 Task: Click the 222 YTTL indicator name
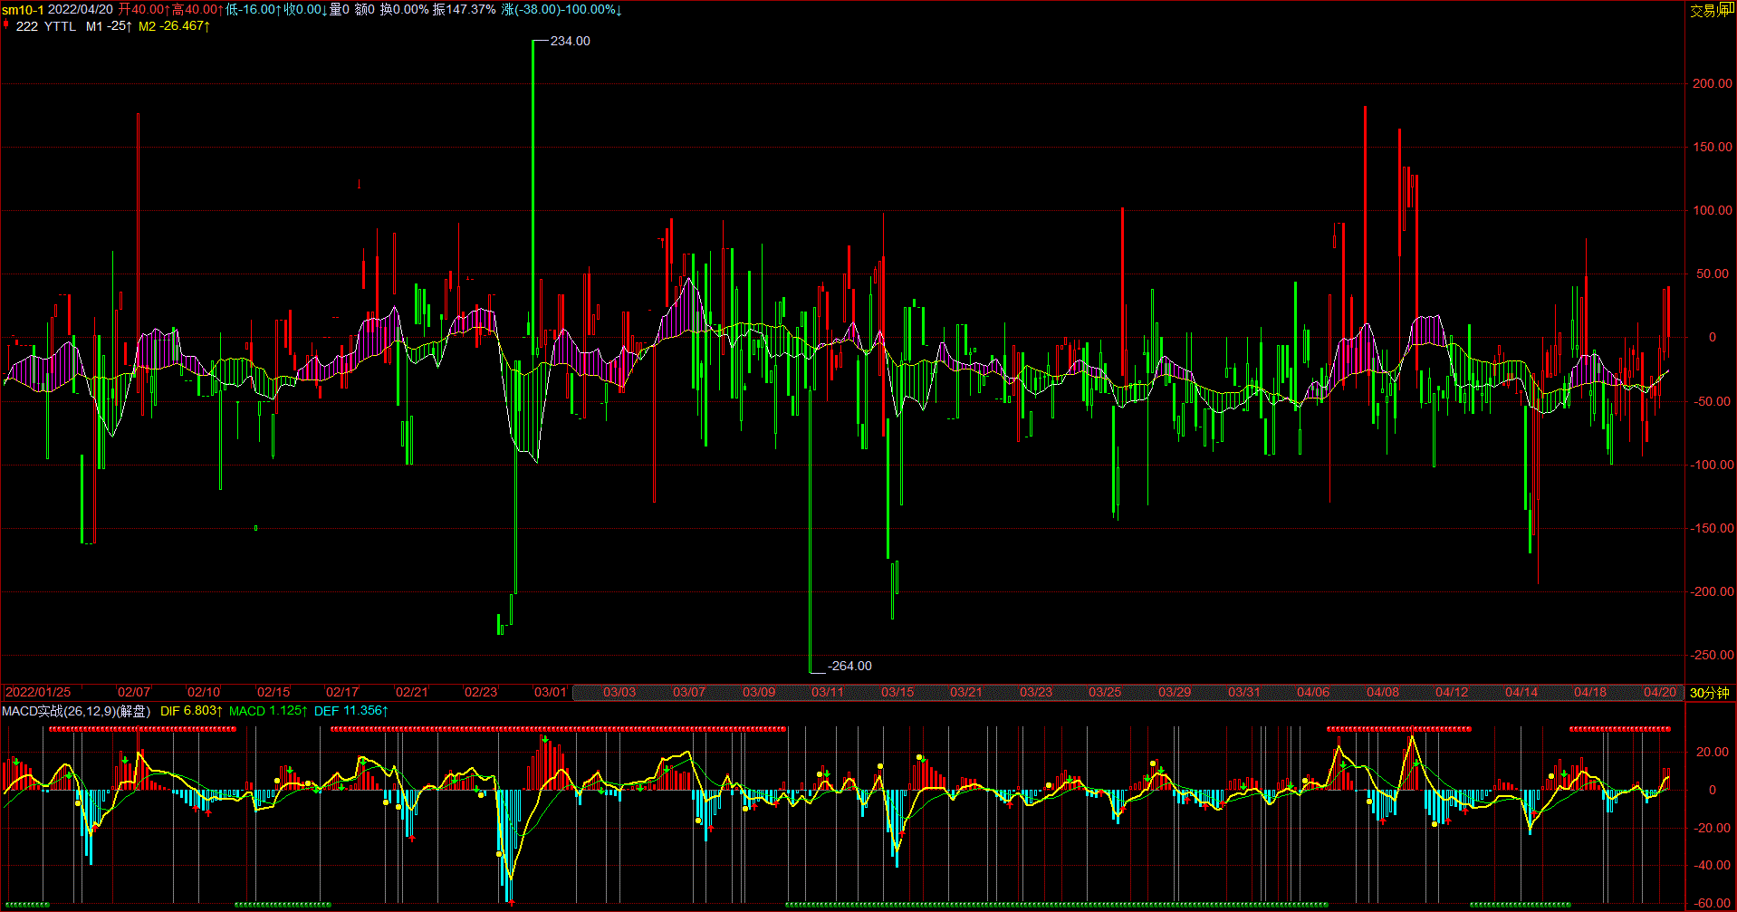46,26
